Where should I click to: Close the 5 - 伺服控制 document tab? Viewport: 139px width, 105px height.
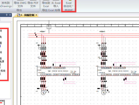(x=36, y=15)
